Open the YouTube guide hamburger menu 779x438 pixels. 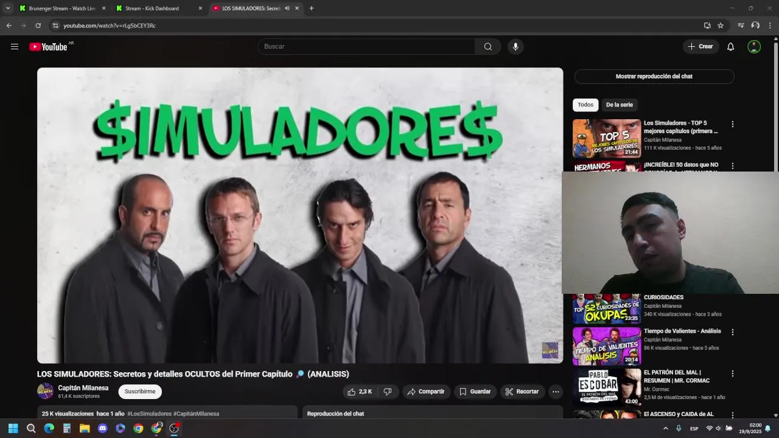tap(15, 47)
